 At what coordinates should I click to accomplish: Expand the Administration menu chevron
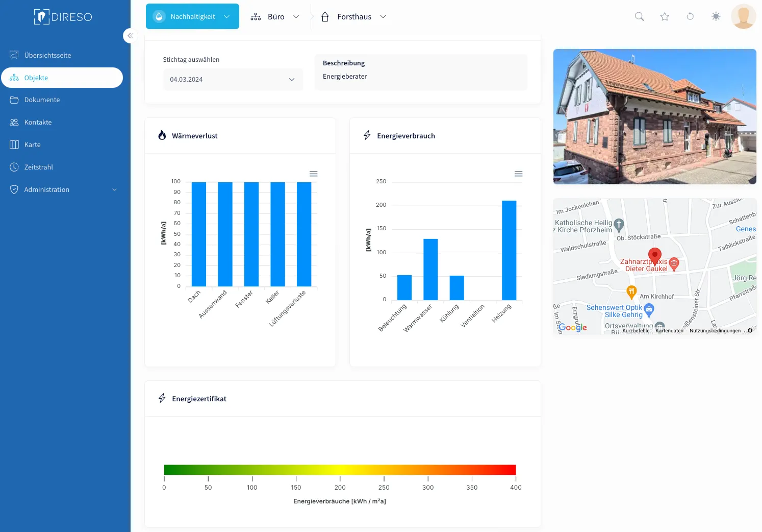[114, 189]
